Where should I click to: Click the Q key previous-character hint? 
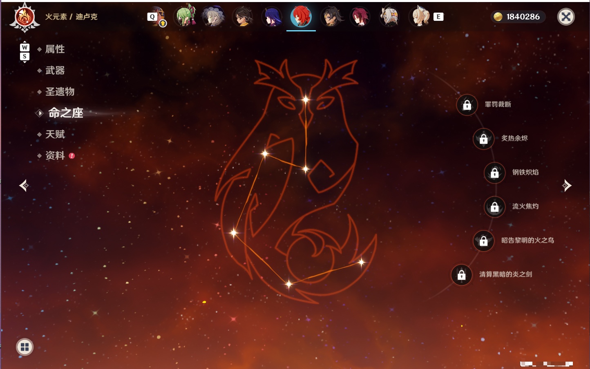(x=152, y=17)
